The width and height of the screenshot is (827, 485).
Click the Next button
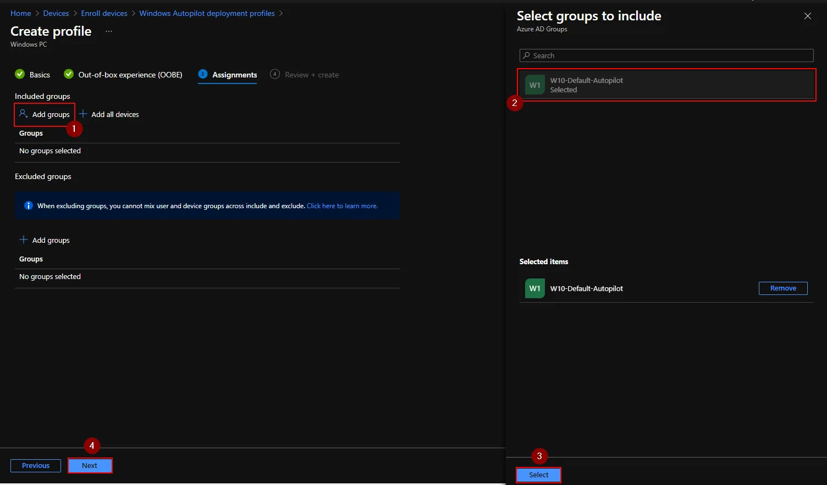pyautogui.click(x=90, y=466)
